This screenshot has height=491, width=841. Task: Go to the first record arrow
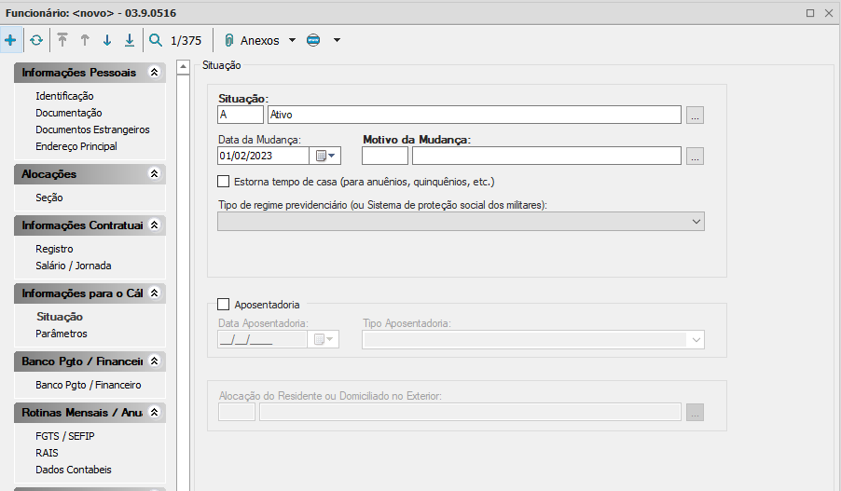click(62, 40)
